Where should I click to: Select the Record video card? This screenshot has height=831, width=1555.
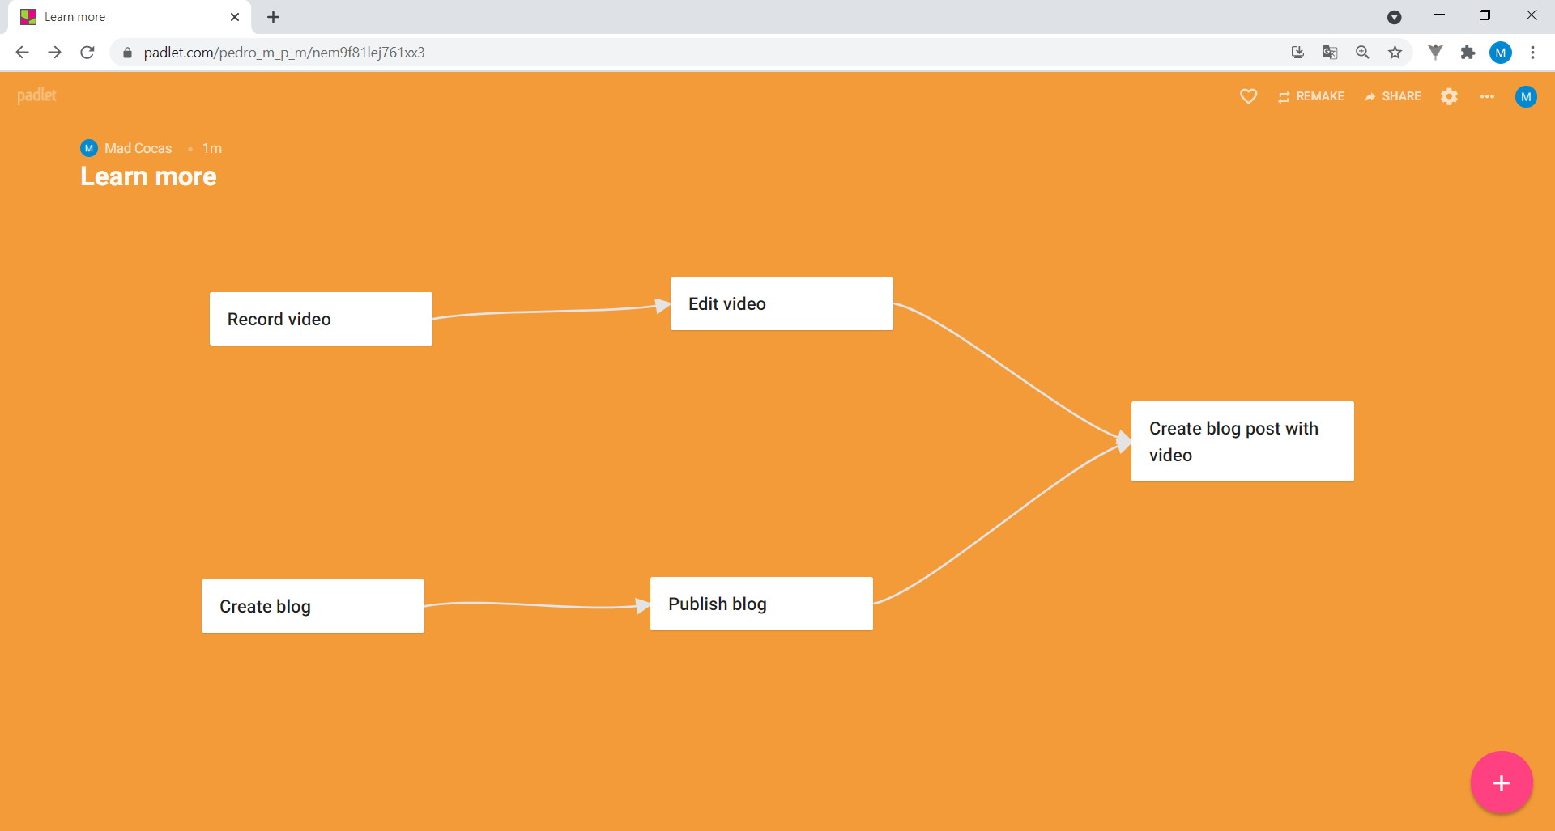pos(321,319)
